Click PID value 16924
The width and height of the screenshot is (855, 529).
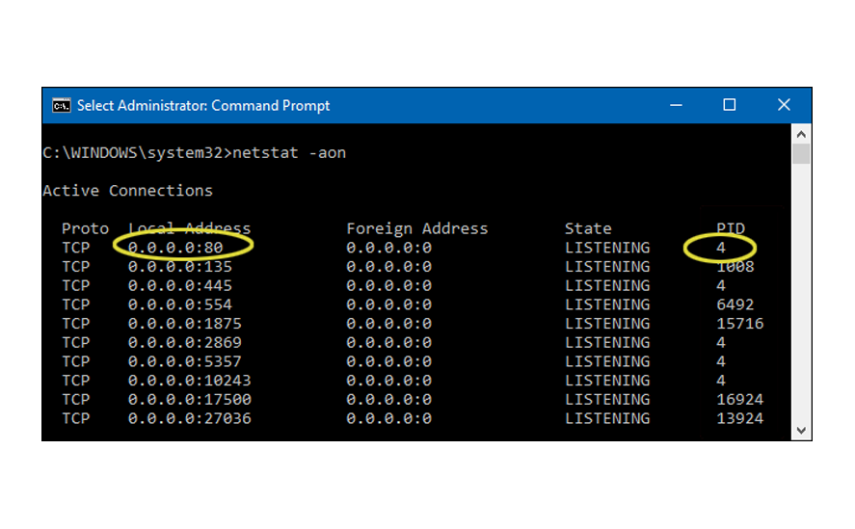(x=740, y=399)
